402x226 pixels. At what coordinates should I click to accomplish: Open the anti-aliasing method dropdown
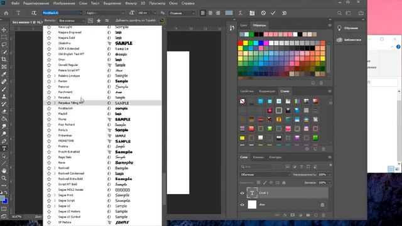[182, 13]
